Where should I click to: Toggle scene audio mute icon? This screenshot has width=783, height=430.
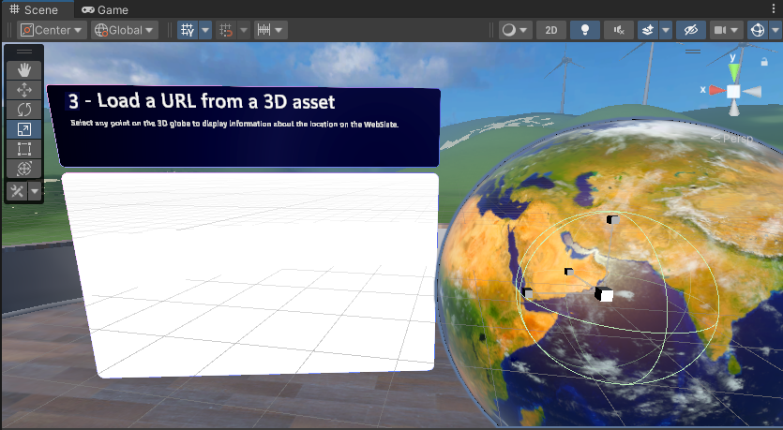click(x=619, y=30)
